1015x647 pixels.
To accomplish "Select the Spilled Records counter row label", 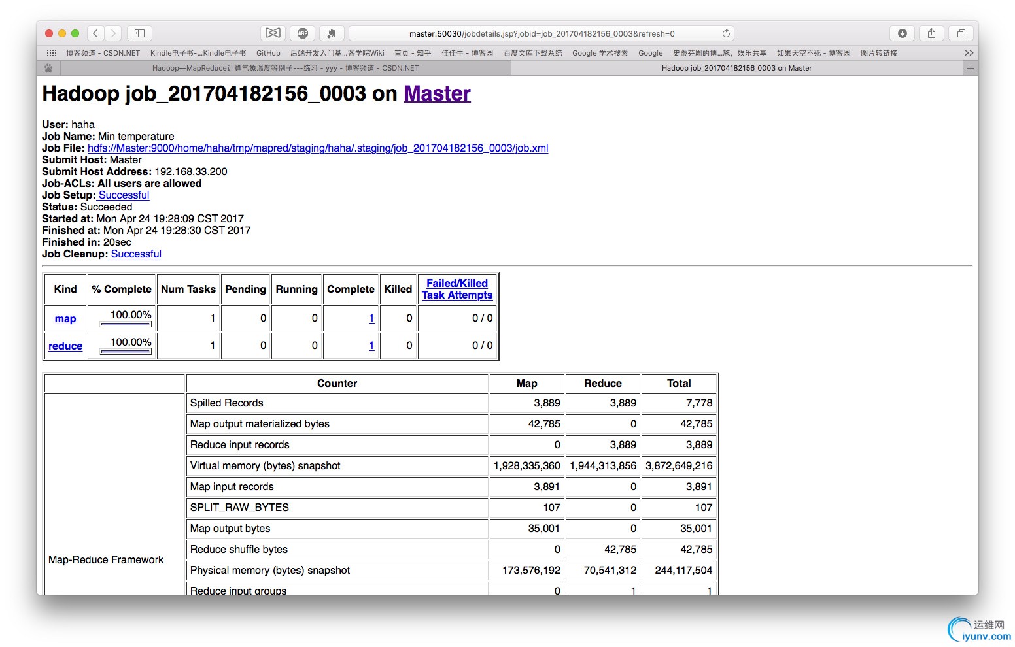I will pyautogui.click(x=226, y=403).
